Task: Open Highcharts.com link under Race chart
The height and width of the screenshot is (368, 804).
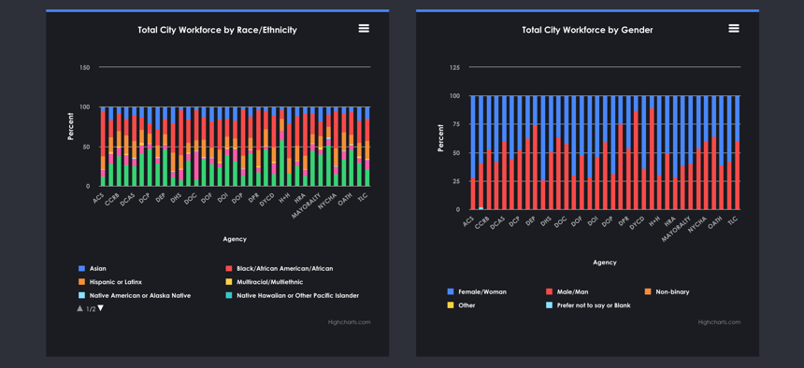Action: point(350,322)
